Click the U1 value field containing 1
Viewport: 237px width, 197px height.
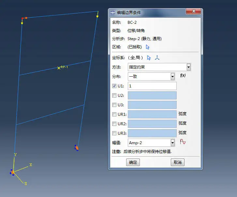tap(152, 86)
